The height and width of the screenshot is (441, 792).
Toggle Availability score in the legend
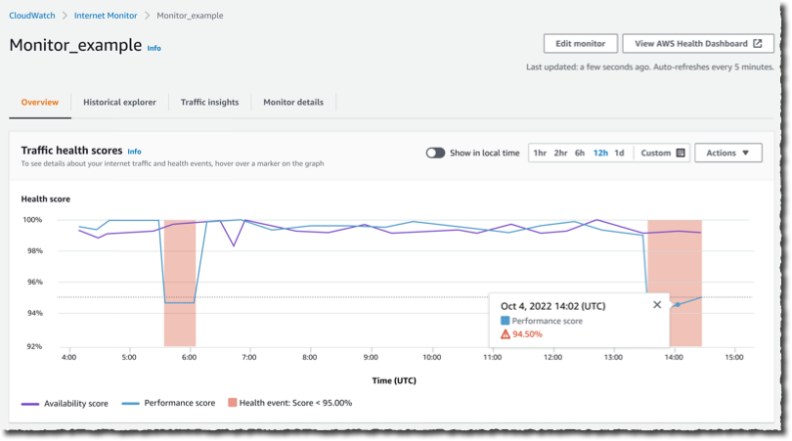65,404
